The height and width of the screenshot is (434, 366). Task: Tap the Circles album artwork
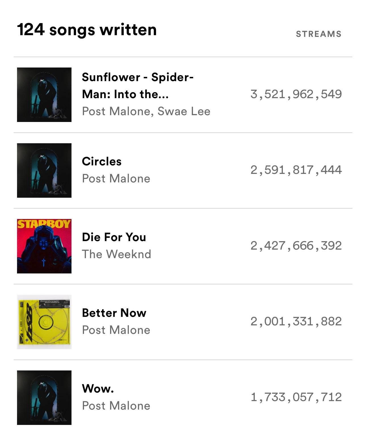click(x=44, y=170)
